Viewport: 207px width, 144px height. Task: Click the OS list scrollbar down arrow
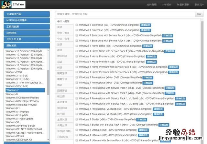49,139
